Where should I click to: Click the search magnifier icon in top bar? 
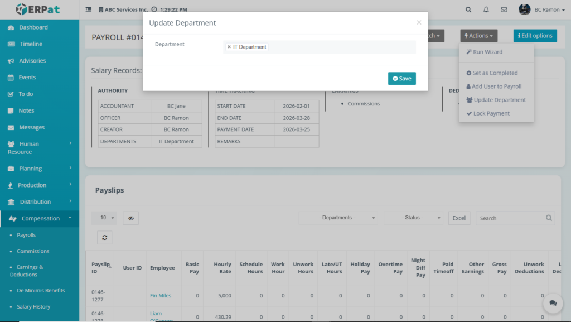[468, 9]
